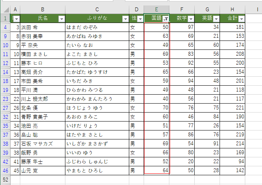Select the number 45 in column A
Screen dimensions: 262x185
pos(15,171)
